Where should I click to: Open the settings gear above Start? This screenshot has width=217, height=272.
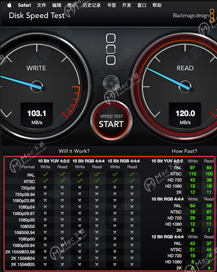tap(111, 83)
